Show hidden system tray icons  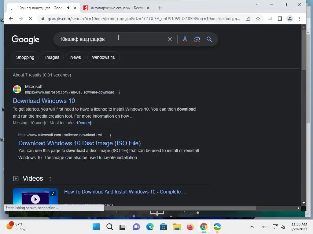pyautogui.click(x=252, y=227)
